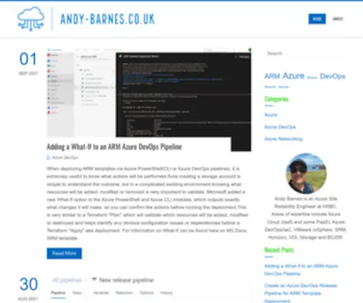
Task: Open the Azure Networking category link
Action: coord(283,139)
